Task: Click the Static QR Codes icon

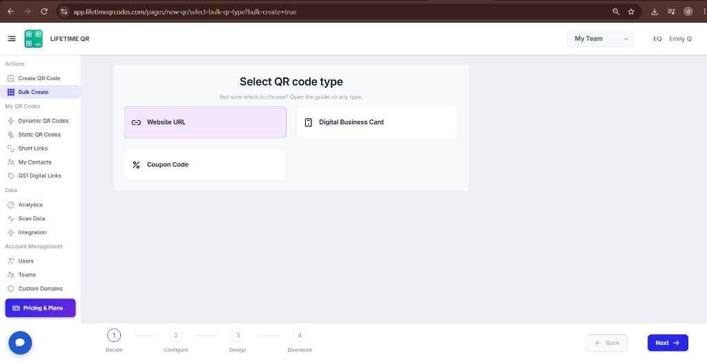Action: [x=11, y=135]
